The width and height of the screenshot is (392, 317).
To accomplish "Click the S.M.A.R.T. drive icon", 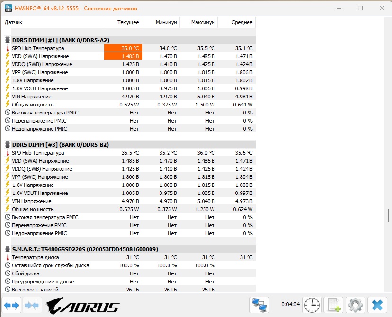I will tap(8, 249).
